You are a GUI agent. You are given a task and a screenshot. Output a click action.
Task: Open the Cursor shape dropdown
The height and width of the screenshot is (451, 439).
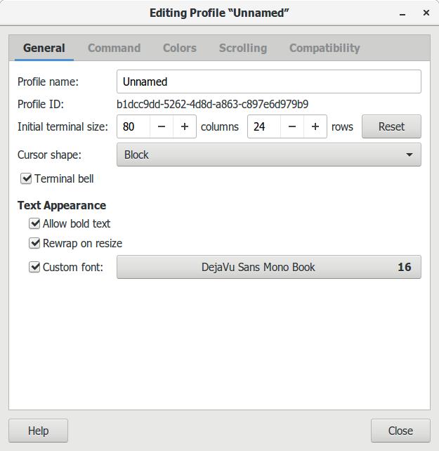pos(268,155)
